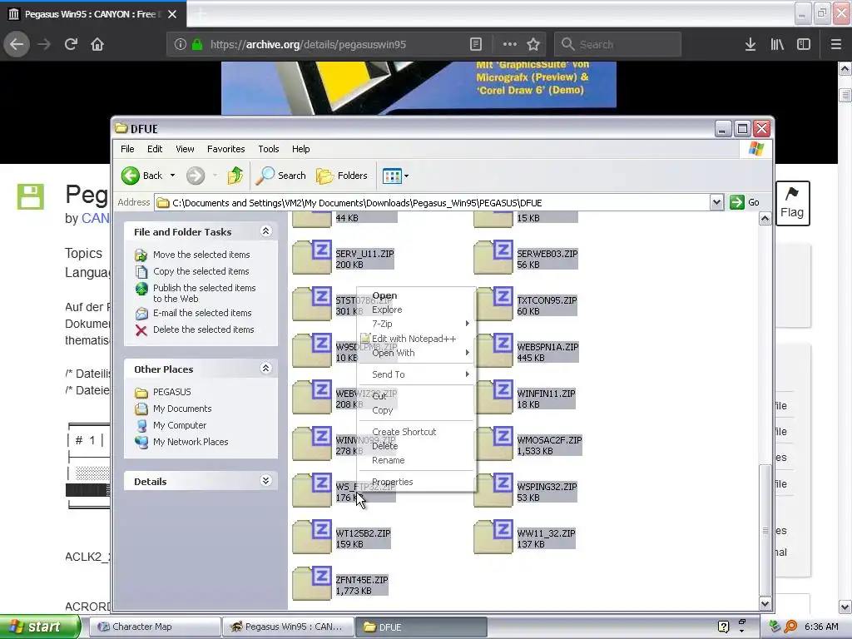Viewport: 852px width, 639px height.
Task: Open the browser hamburger menu
Action: click(835, 44)
